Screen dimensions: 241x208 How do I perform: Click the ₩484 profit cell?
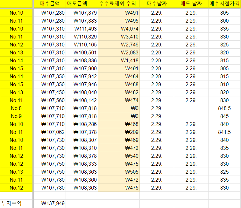pyautogui.click(x=119, y=76)
